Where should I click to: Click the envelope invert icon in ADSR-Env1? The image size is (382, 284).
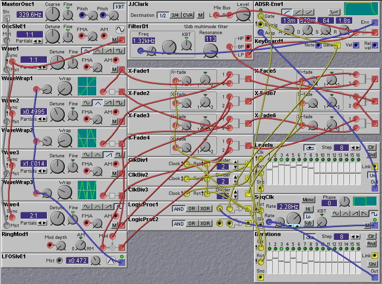tap(335, 11)
